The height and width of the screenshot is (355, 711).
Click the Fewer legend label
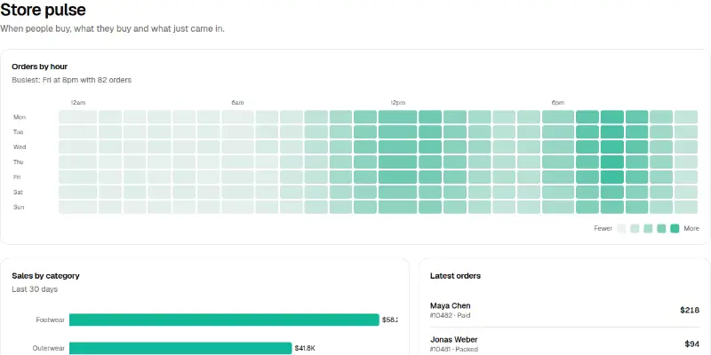pyautogui.click(x=603, y=229)
